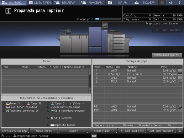Open the Ambas caras menu
This screenshot has width=184, height=138.
[44, 131]
